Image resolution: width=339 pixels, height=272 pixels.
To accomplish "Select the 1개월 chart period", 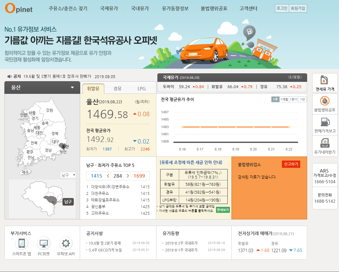I will 284,99.
